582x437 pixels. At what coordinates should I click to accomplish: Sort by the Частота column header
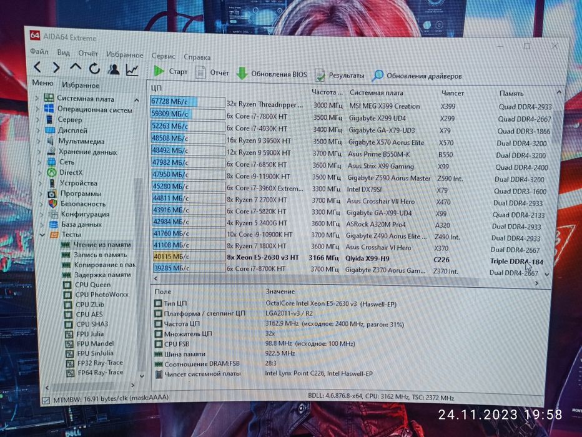(x=327, y=92)
